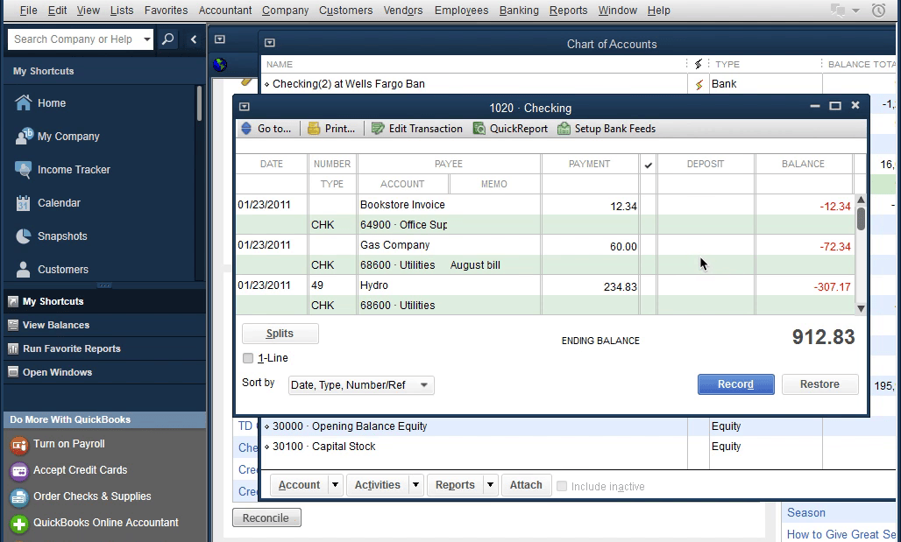Click the Splits button
This screenshot has width=901, height=542.
click(280, 334)
